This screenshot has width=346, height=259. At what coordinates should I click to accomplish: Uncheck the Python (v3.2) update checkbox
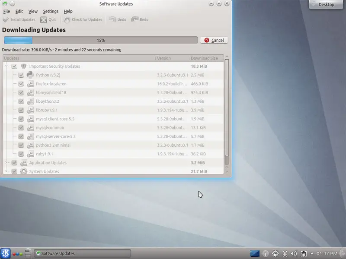21,75
